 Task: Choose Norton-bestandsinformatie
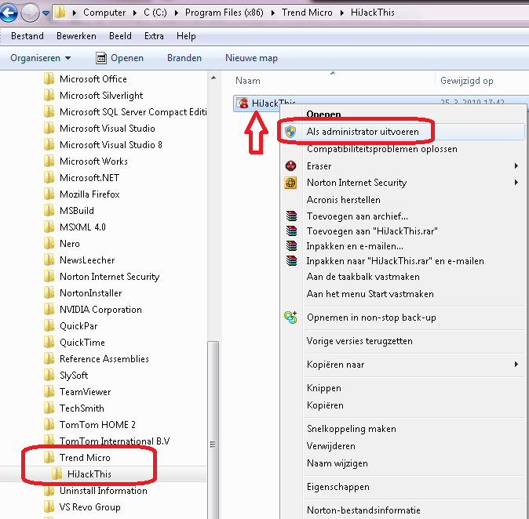pos(363,510)
